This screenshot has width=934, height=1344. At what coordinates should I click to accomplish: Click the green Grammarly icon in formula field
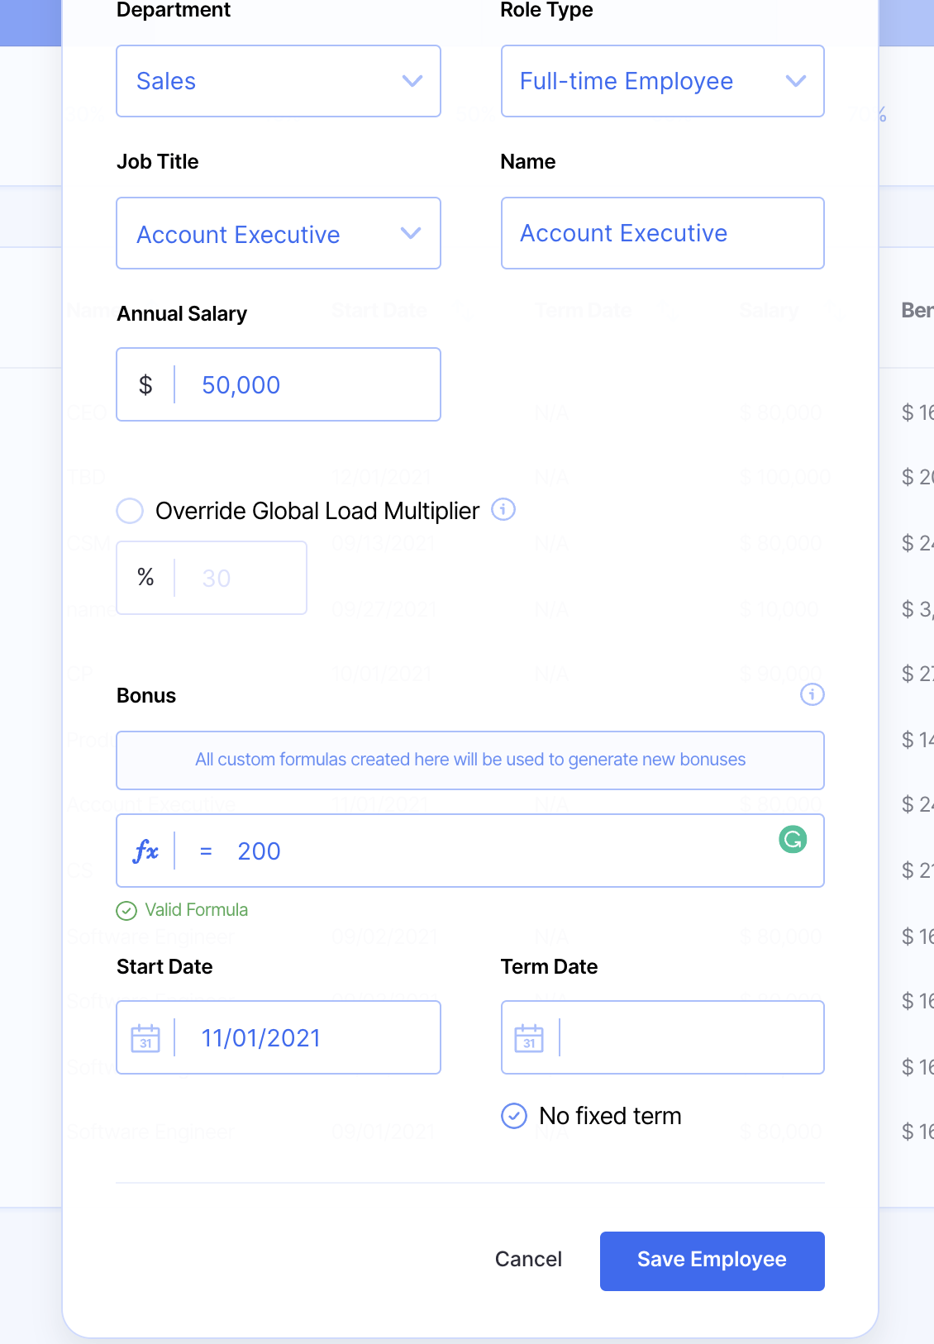[792, 840]
